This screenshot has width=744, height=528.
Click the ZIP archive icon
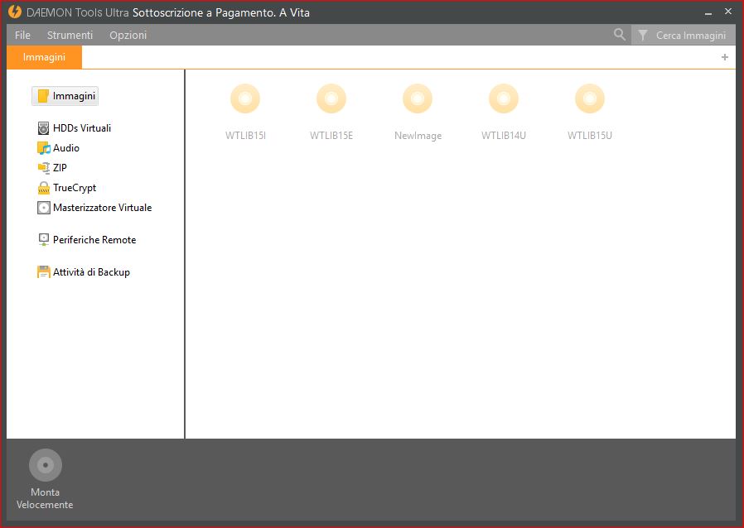pos(43,168)
